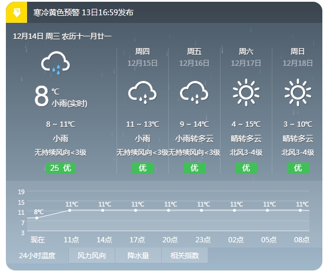Click Sunday's sunny weather icon
Screen dimensions: 330x274
coord(298,92)
